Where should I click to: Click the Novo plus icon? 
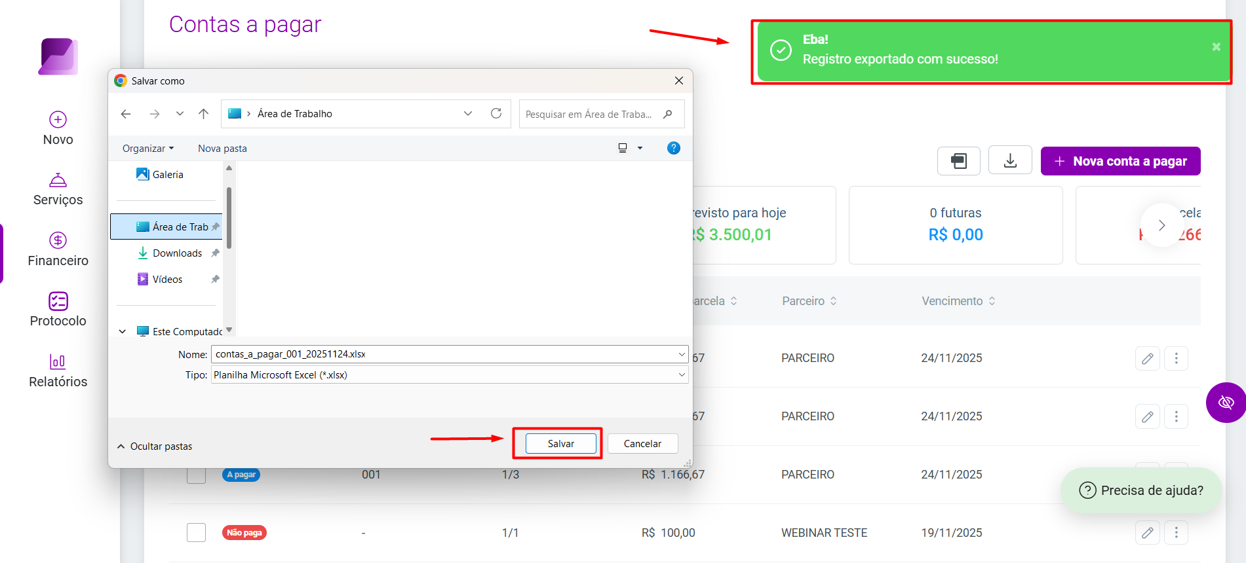click(58, 119)
